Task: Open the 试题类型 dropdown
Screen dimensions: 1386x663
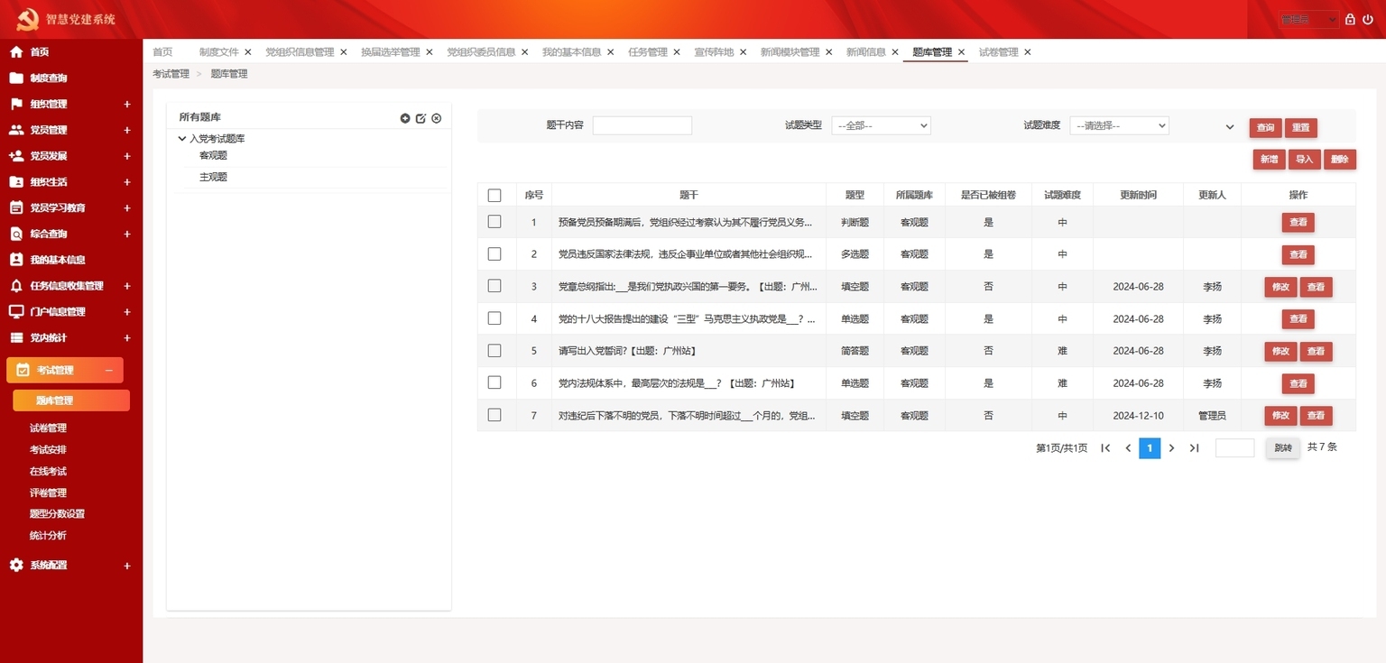Action: click(881, 125)
